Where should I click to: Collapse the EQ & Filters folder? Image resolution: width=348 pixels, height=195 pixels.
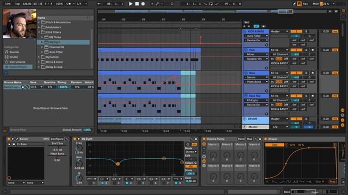click(39, 32)
